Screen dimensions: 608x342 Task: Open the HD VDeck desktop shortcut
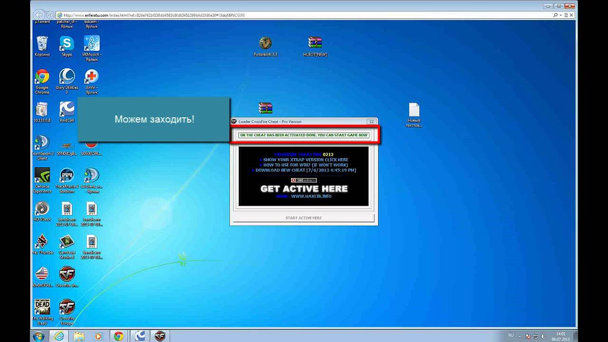pos(42,211)
